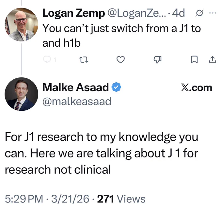Click the thumbs-down dislike icon
The image size is (222, 210).
click(157, 60)
